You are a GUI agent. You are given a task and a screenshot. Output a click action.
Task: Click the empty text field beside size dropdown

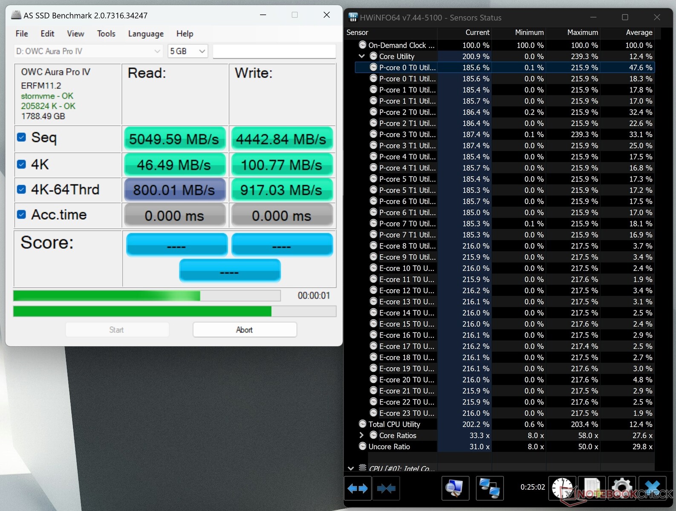point(274,51)
